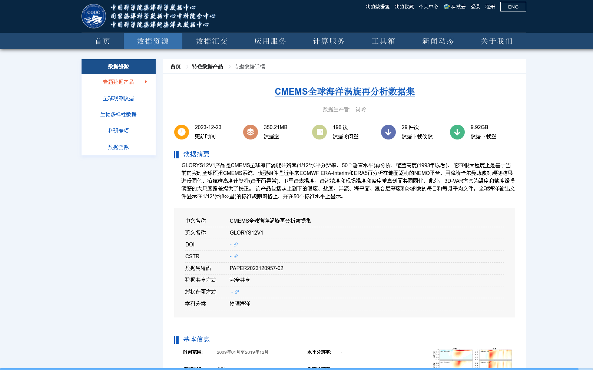
Task: Open 我的数据篮 in top bar
Action: pyautogui.click(x=378, y=7)
